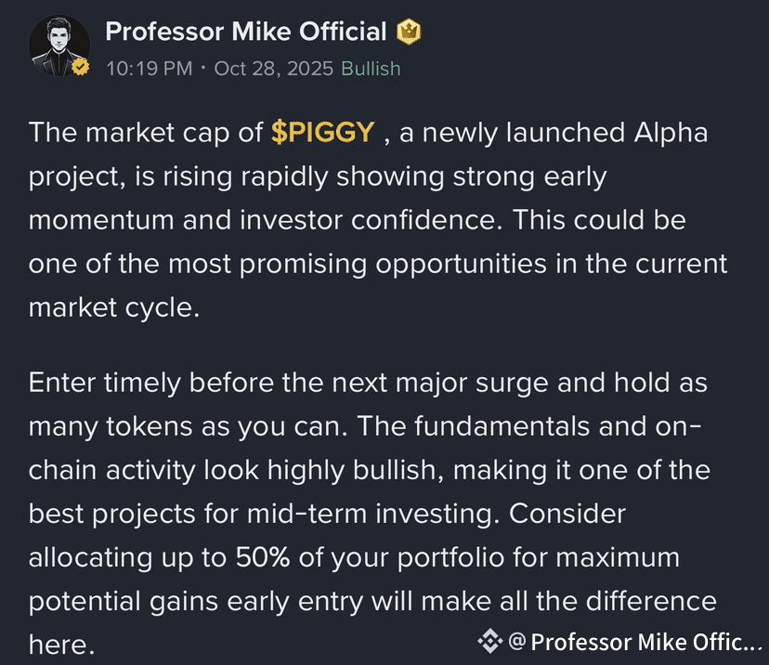Screen dimensions: 769x665
Task: Select the green Bullish sentiment tag
Action: (371, 69)
